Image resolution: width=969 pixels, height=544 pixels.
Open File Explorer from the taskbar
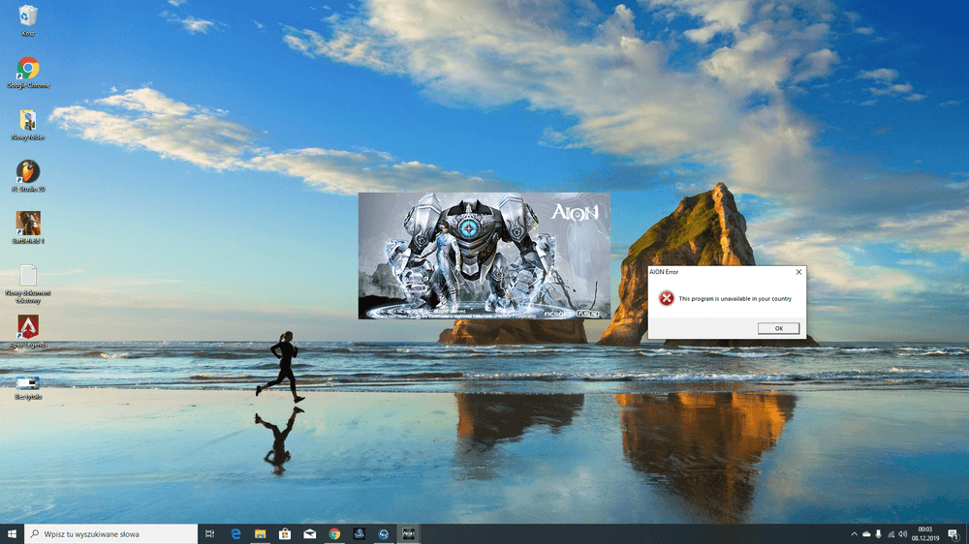(261, 533)
